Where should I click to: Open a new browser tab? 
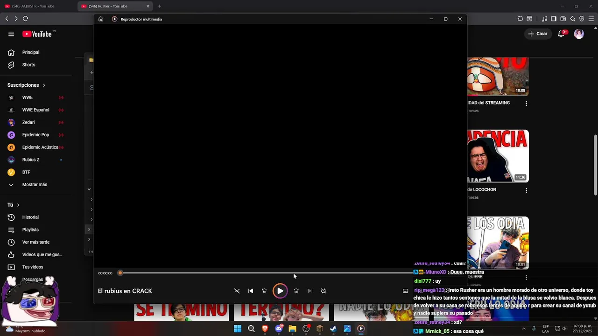point(160,6)
